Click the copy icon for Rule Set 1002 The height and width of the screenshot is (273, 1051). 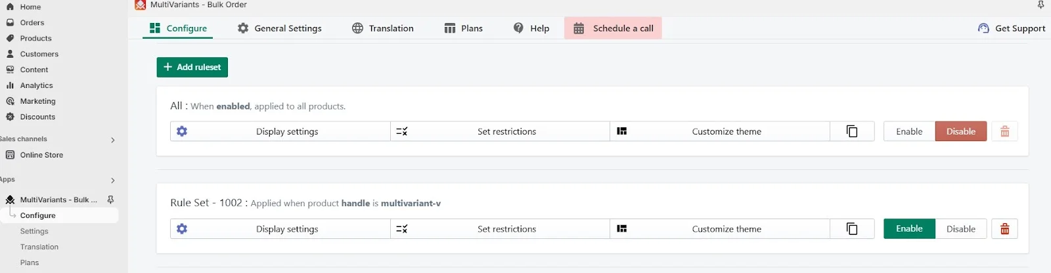pos(852,229)
